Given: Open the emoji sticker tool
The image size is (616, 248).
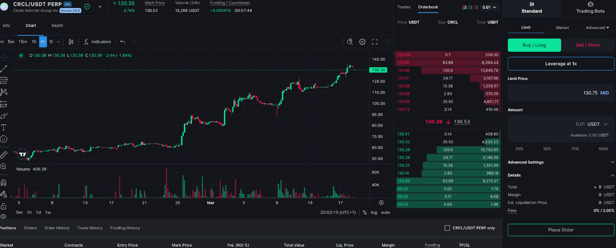Looking at the screenshot, I should 3,139.
